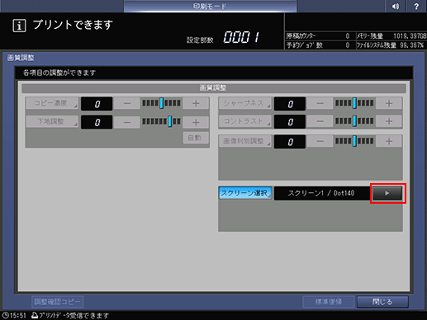Adjust the 画像判別調整 level slider
This screenshot has height=320, width=427.
[x=354, y=141]
